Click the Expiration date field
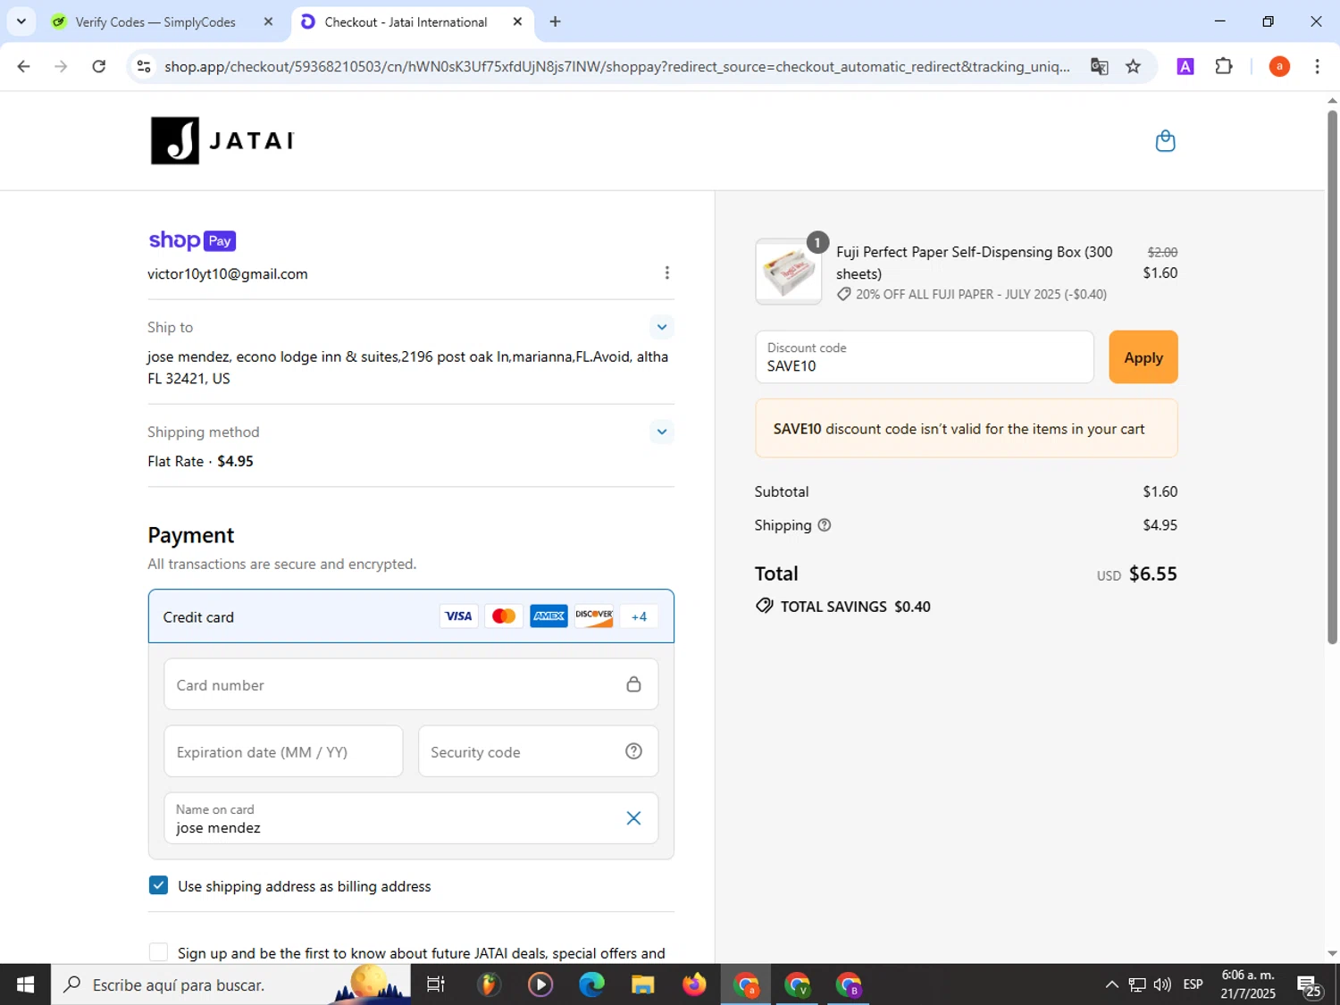 [x=283, y=751]
